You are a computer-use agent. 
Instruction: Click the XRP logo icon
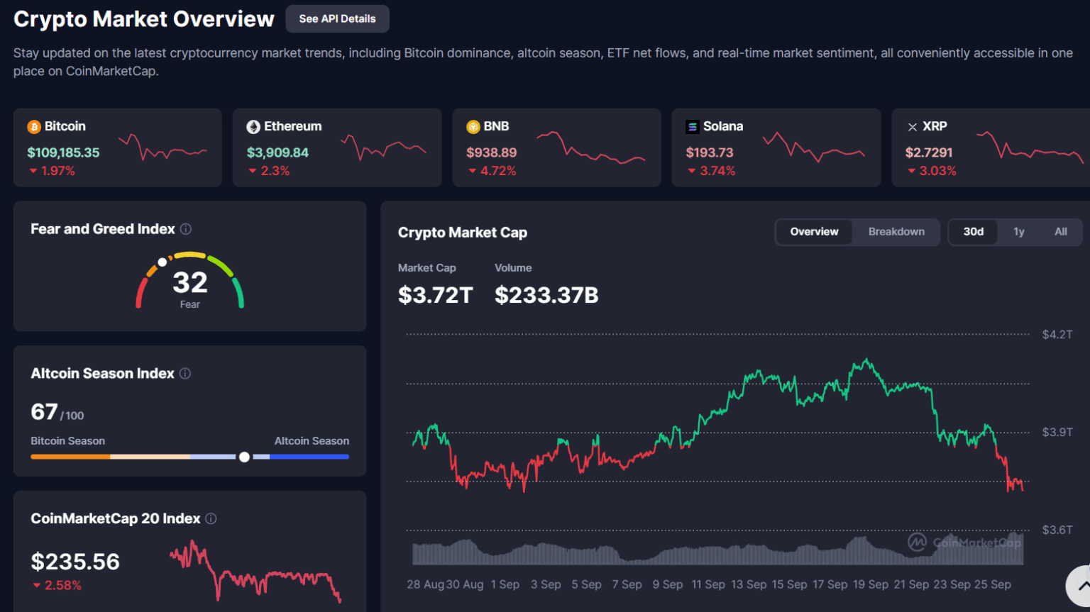[912, 126]
